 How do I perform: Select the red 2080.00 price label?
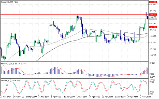[x=153, y=2]
